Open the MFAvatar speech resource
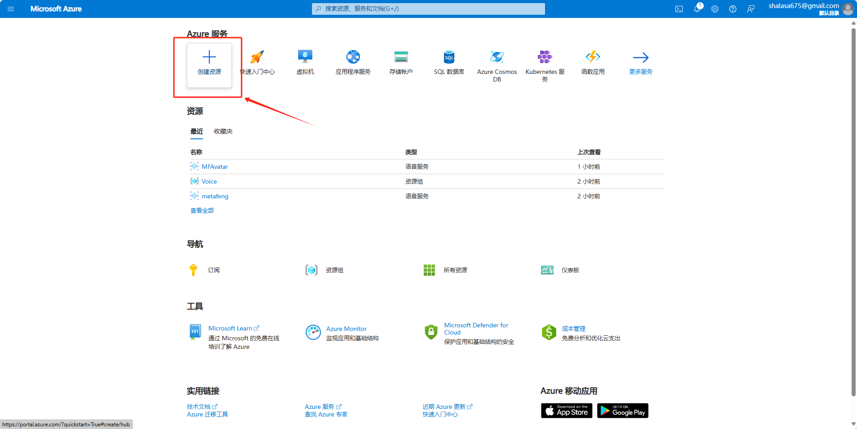Viewport: 857px width, 429px height. point(215,167)
